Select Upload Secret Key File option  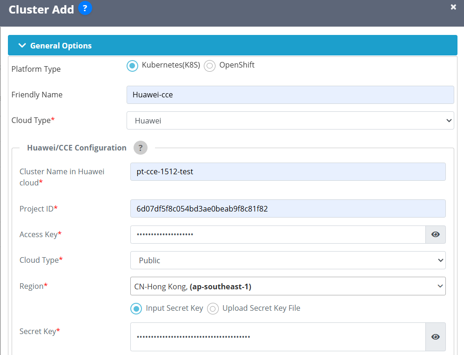point(213,309)
